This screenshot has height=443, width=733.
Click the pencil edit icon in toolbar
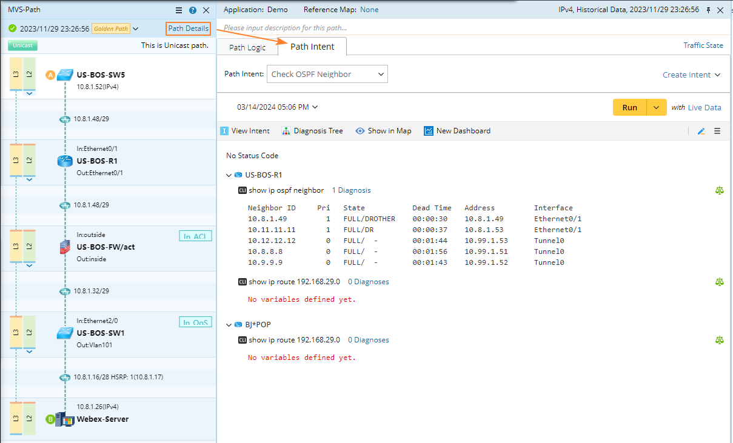point(701,131)
